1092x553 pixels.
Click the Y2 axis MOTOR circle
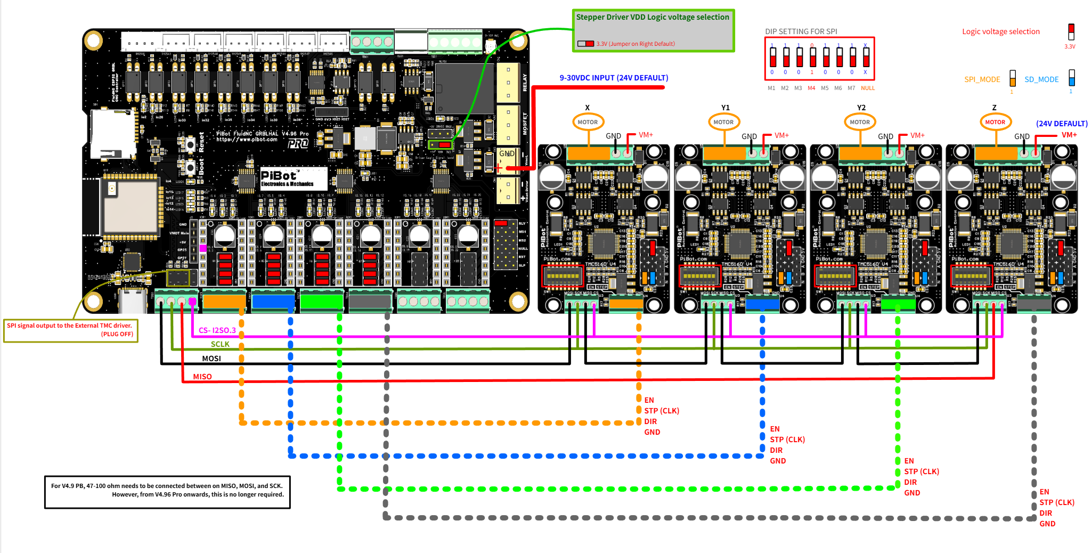tap(860, 122)
